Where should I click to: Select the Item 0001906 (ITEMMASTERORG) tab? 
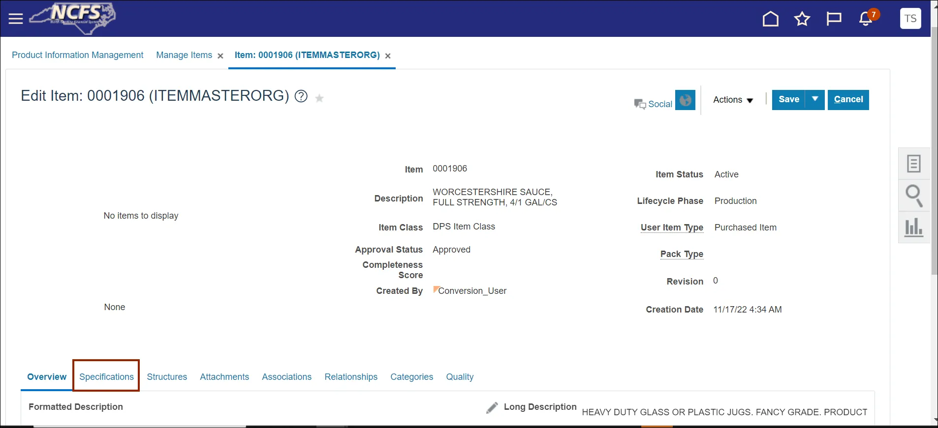pos(307,55)
